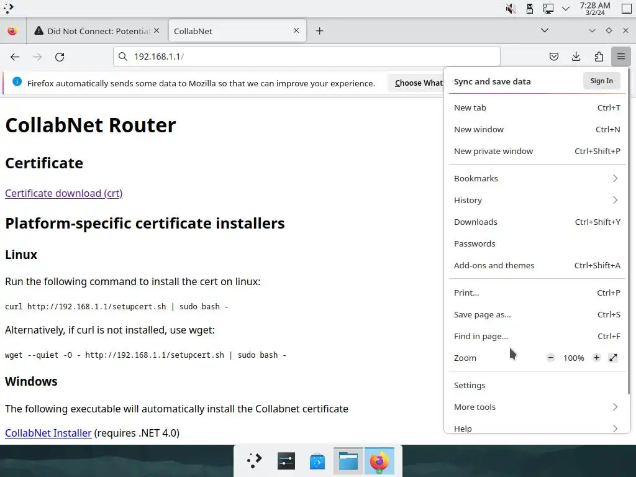Screen dimensions: 636x477
Task: Select New tab from the menu
Action: point(537,107)
